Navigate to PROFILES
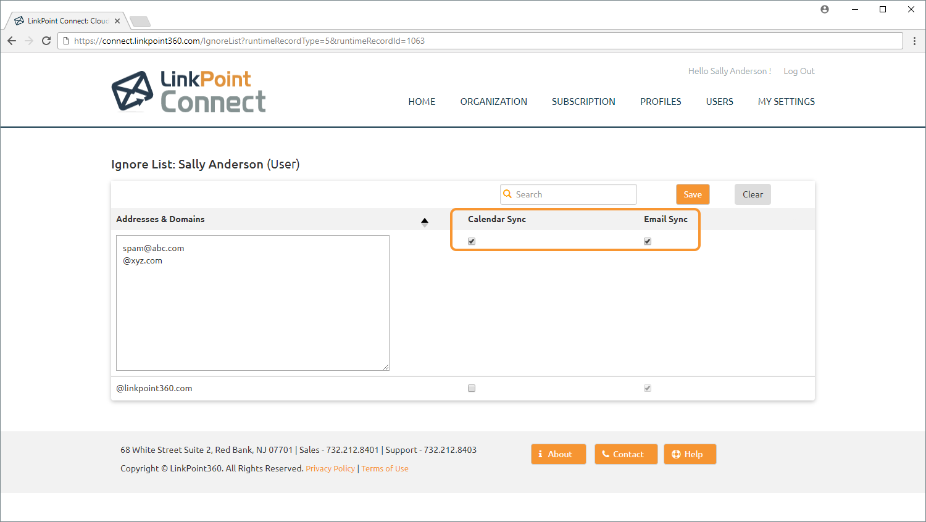The width and height of the screenshot is (926, 522). (x=661, y=102)
